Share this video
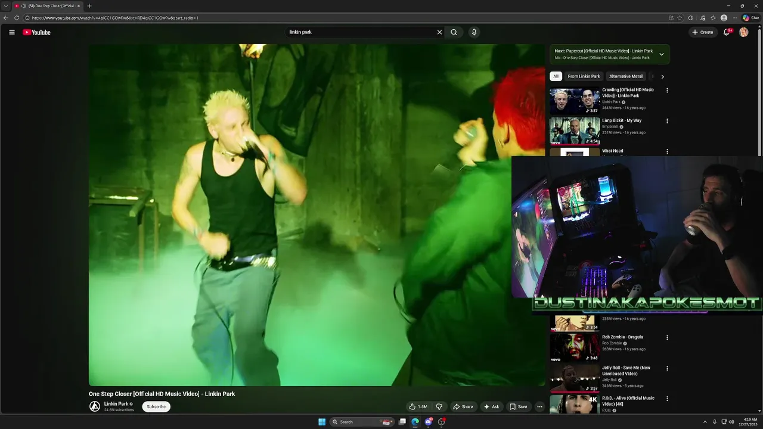This screenshot has width=763, height=429. coord(463,406)
